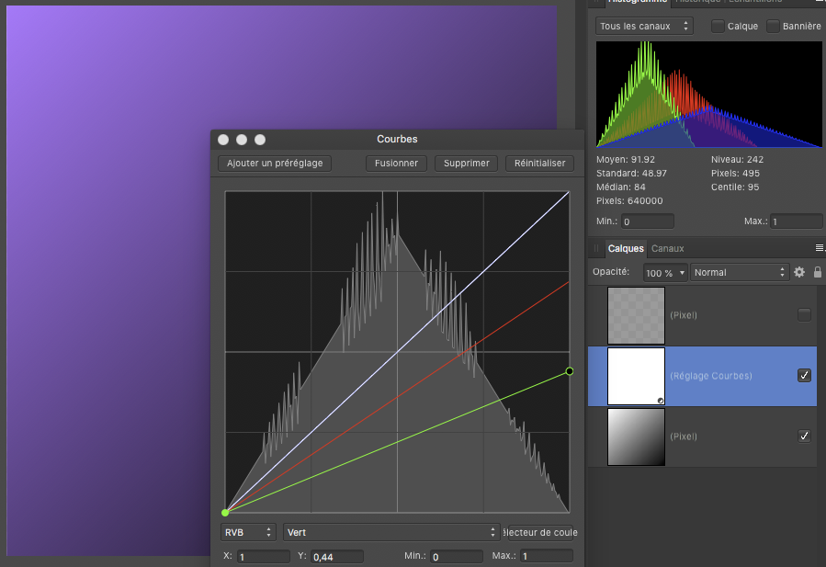This screenshot has width=826, height=567.
Task: Click the Max. field in Courbes dialog
Action: [547, 557]
